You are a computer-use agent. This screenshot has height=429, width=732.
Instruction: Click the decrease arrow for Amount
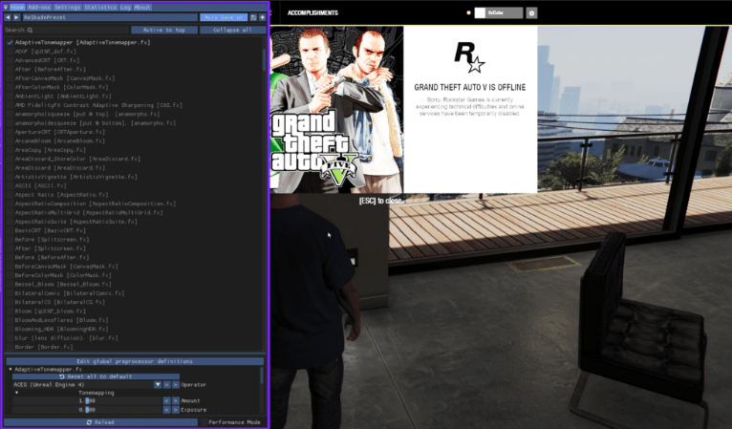click(x=165, y=400)
